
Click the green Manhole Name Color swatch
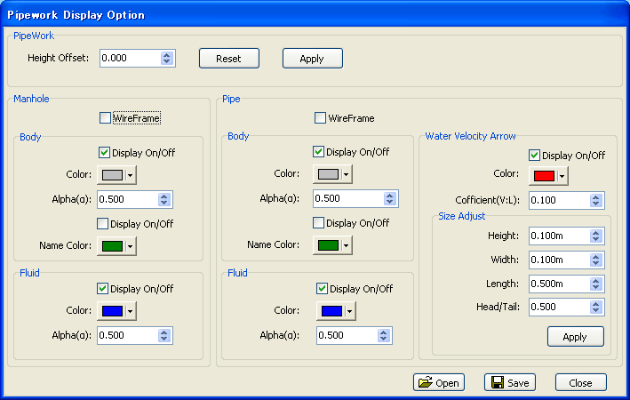(113, 246)
